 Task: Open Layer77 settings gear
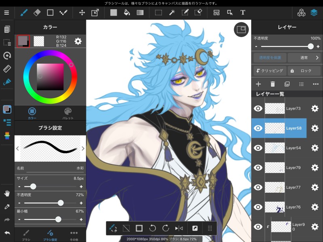click(315, 187)
